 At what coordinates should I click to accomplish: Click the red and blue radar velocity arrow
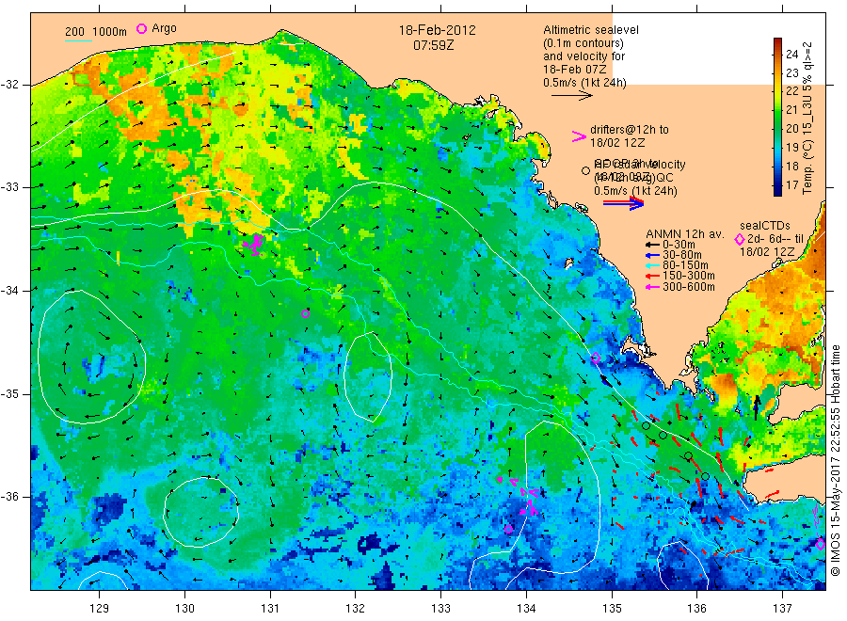[x=623, y=203]
